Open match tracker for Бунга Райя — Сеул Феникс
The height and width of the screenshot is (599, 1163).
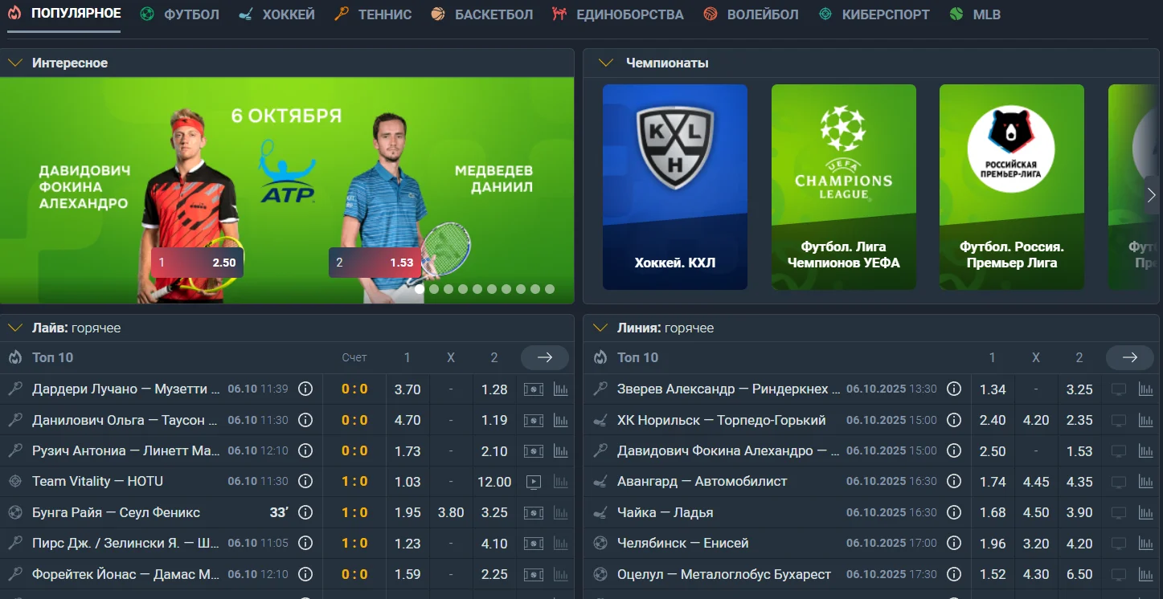point(533,512)
